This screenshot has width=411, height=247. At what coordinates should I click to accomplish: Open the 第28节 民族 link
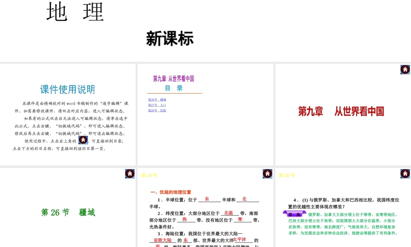157,110
